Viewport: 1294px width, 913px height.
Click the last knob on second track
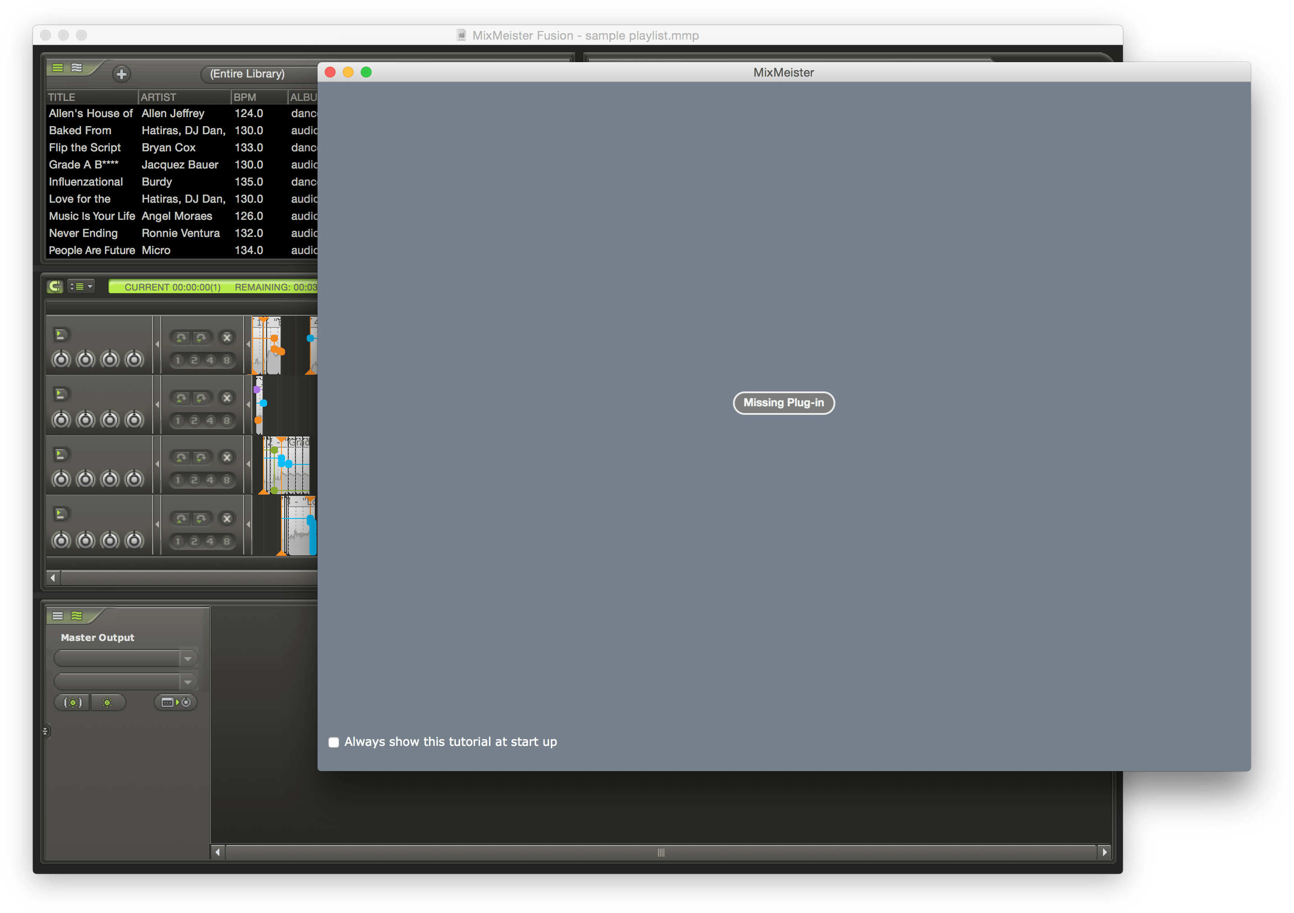tap(134, 419)
